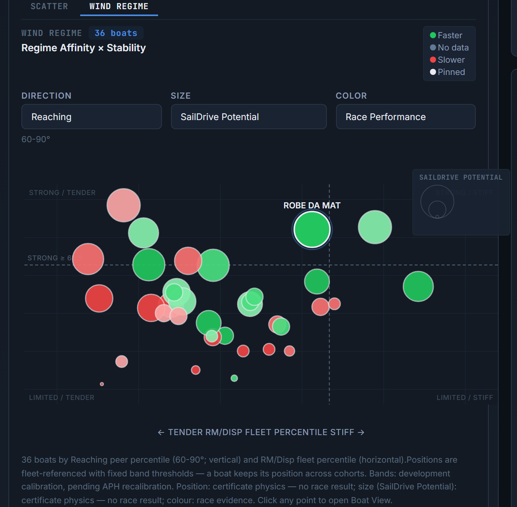This screenshot has width=517, height=507.
Task: Click the LIMITED / STIFF quadrant label
Action: point(465,398)
